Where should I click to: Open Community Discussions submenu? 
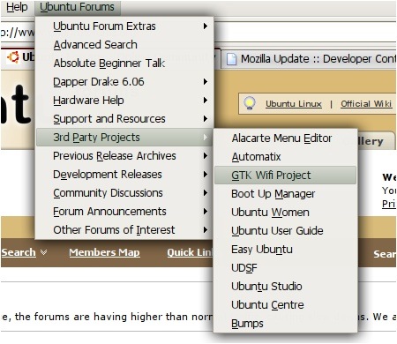click(124, 193)
